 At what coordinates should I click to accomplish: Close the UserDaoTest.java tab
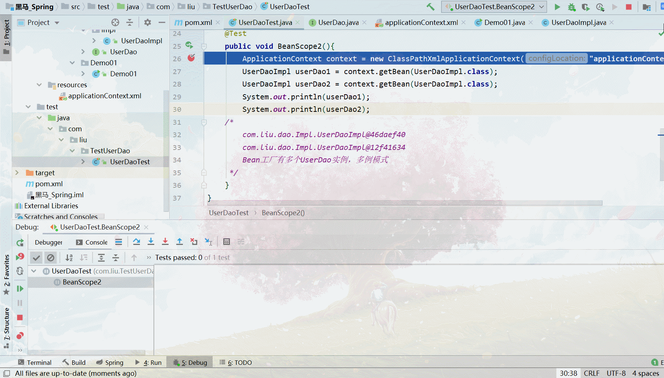click(x=298, y=22)
